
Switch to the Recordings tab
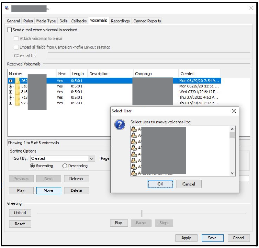[x=120, y=21]
